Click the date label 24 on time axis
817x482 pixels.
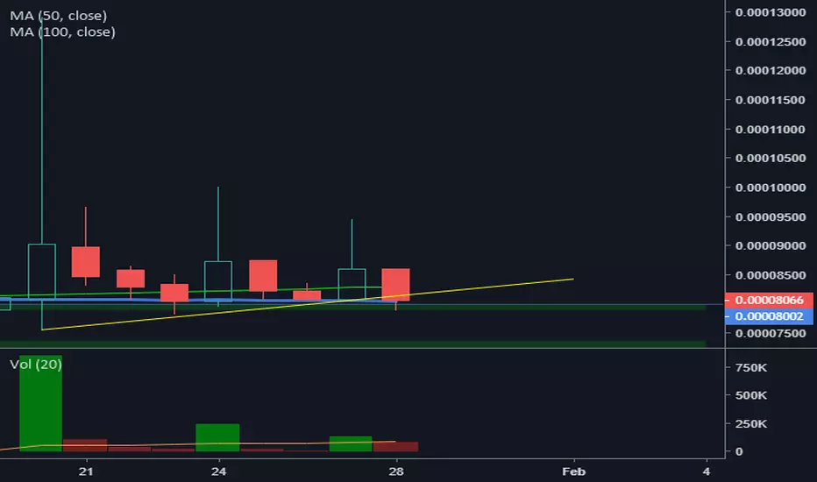click(219, 471)
